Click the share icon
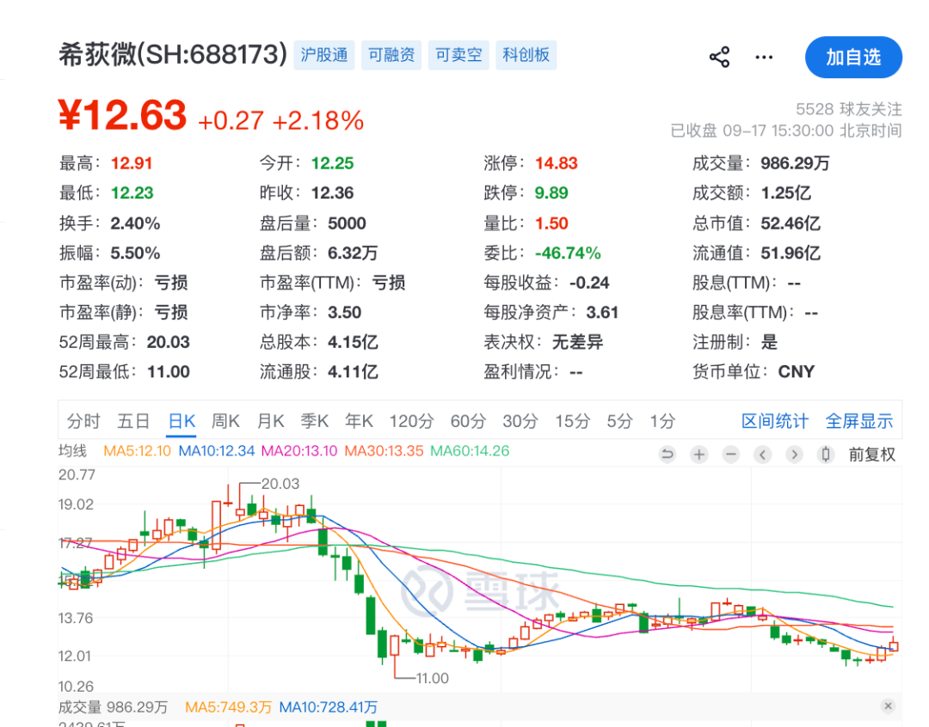Screen dimensions: 929x727 click(x=719, y=58)
